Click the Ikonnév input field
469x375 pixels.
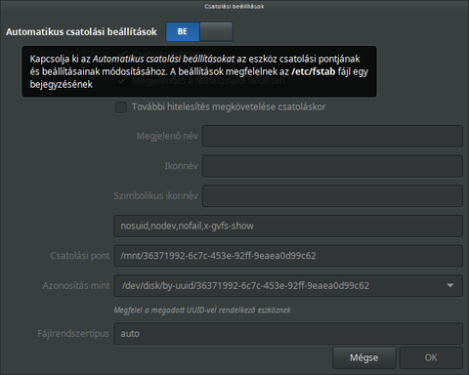click(x=332, y=166)
